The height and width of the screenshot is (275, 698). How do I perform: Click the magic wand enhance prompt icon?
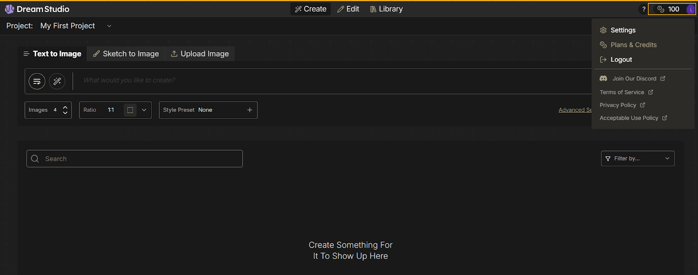click(57, 81)
